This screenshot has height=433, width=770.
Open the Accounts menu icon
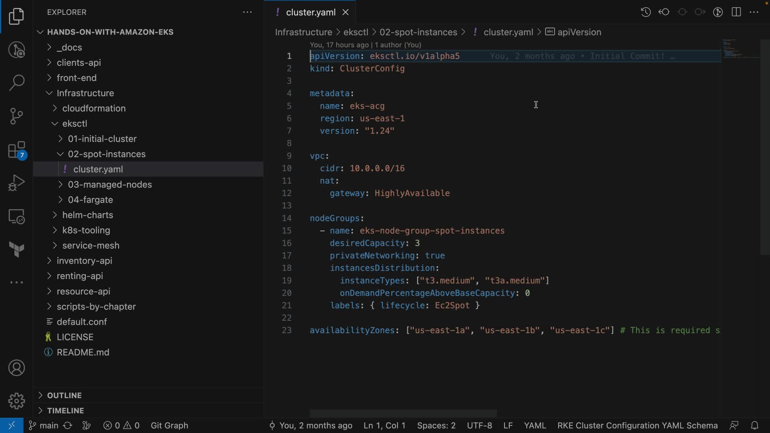tap(16, 368)
